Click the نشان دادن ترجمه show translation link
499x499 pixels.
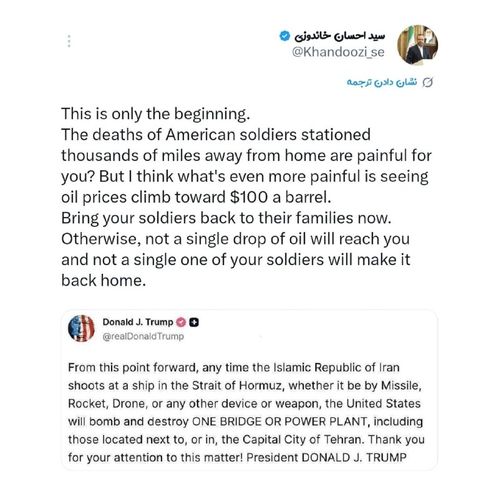point(382,82)
